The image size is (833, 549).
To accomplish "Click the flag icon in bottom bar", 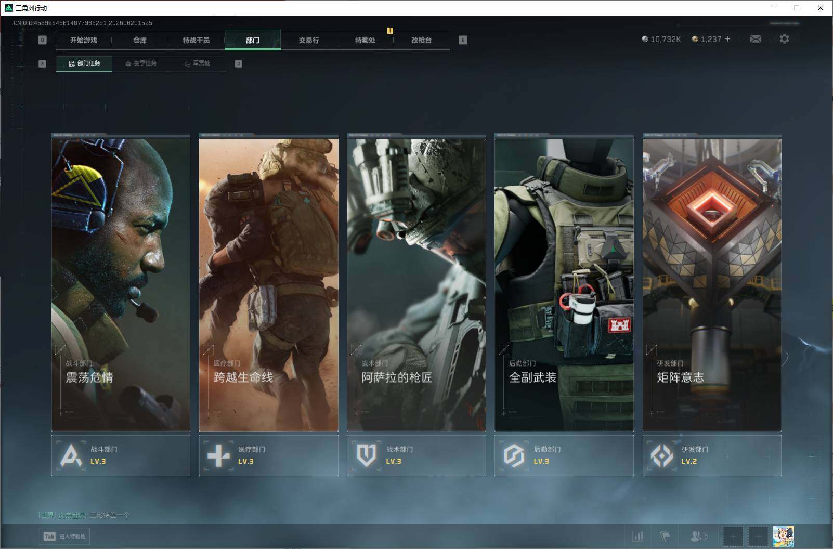I will coord(665,536).
